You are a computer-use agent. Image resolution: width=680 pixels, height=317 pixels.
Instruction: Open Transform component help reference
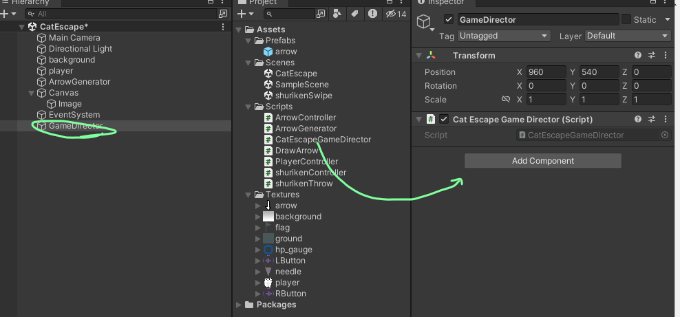pyautogui.click(x=638, y=56)
